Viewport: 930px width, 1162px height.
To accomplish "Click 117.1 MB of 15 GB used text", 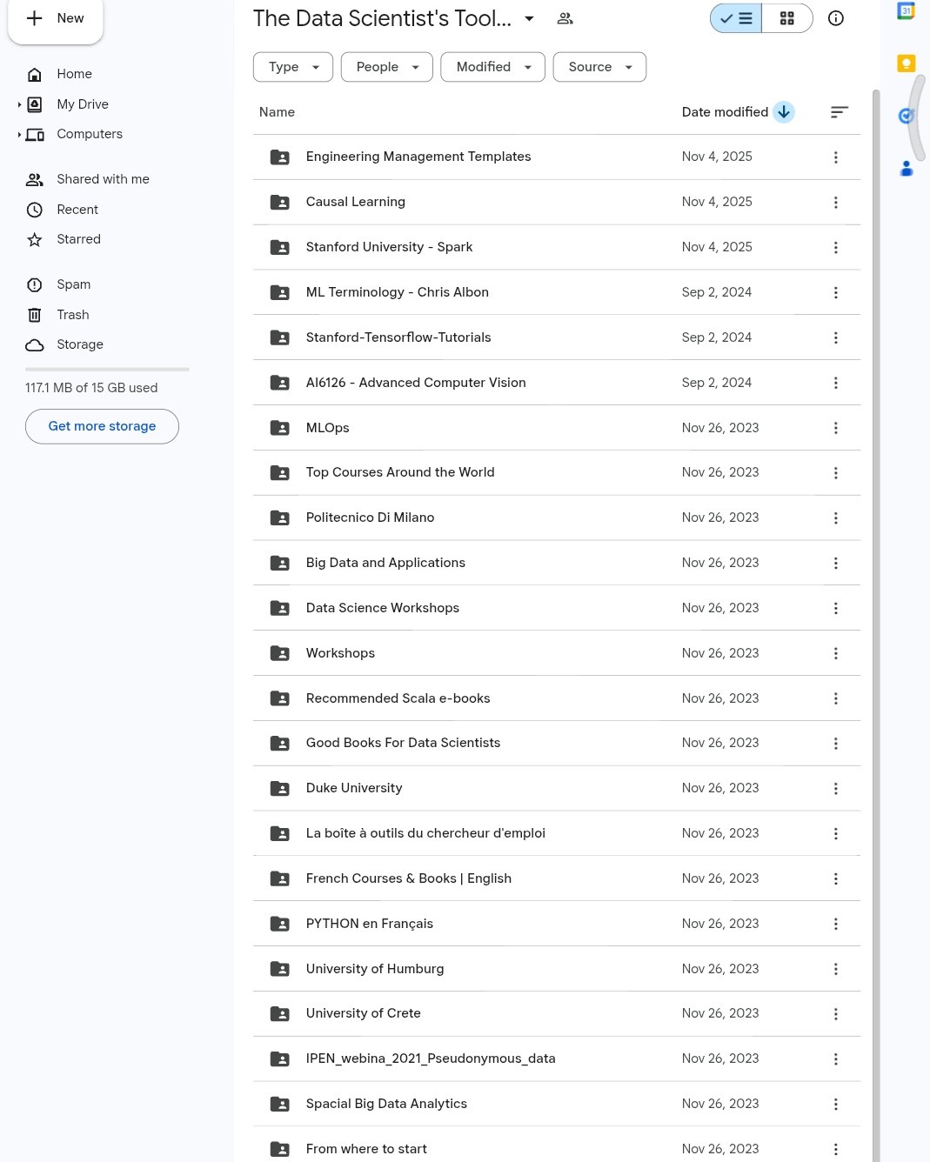I will coord(91,388).
